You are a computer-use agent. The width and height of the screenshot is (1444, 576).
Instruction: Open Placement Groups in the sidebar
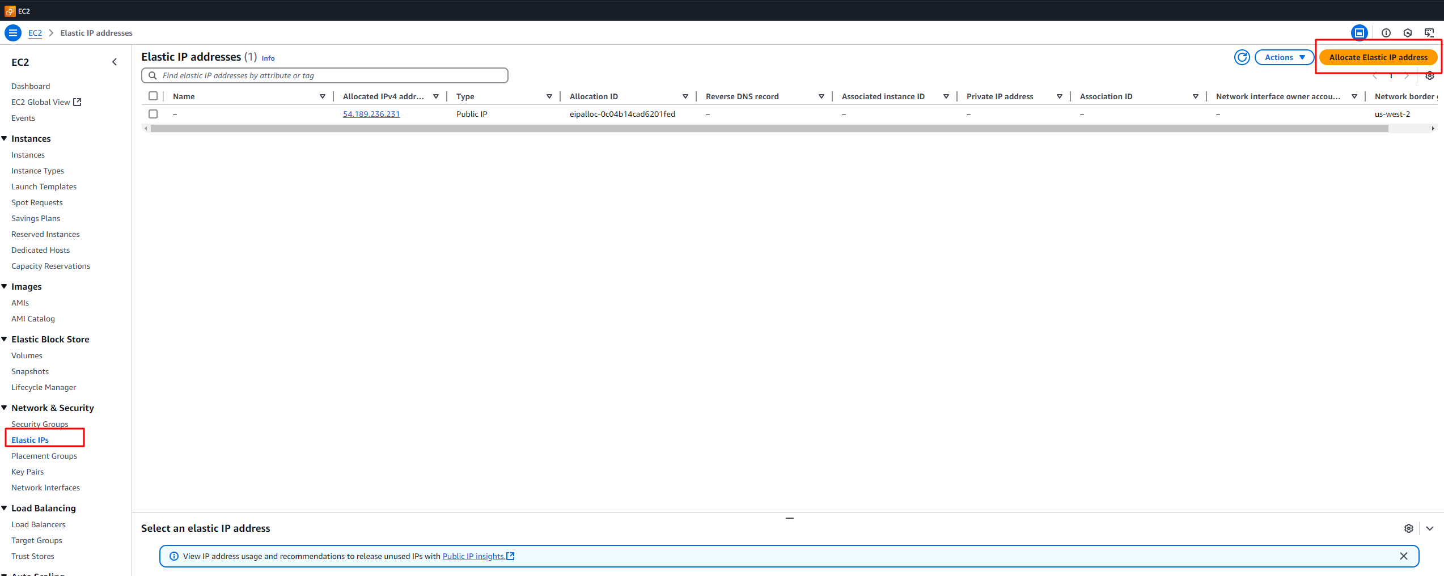(44, 456)
